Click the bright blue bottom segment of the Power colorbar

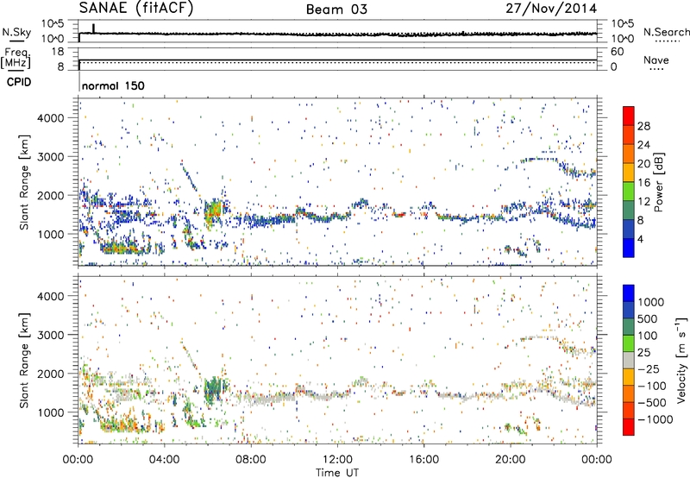pyautogui.click(x=629, y=248)
